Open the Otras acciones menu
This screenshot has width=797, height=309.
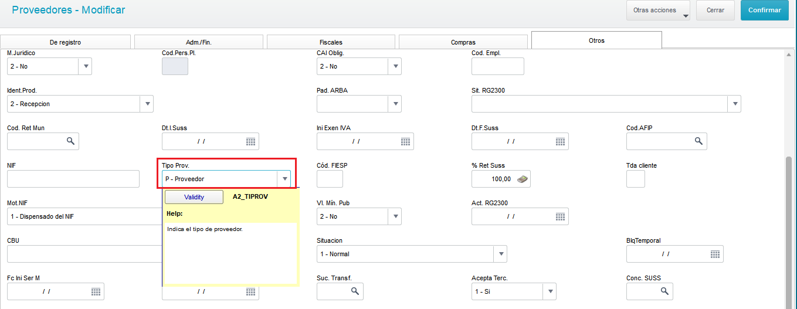click(658, 11)
